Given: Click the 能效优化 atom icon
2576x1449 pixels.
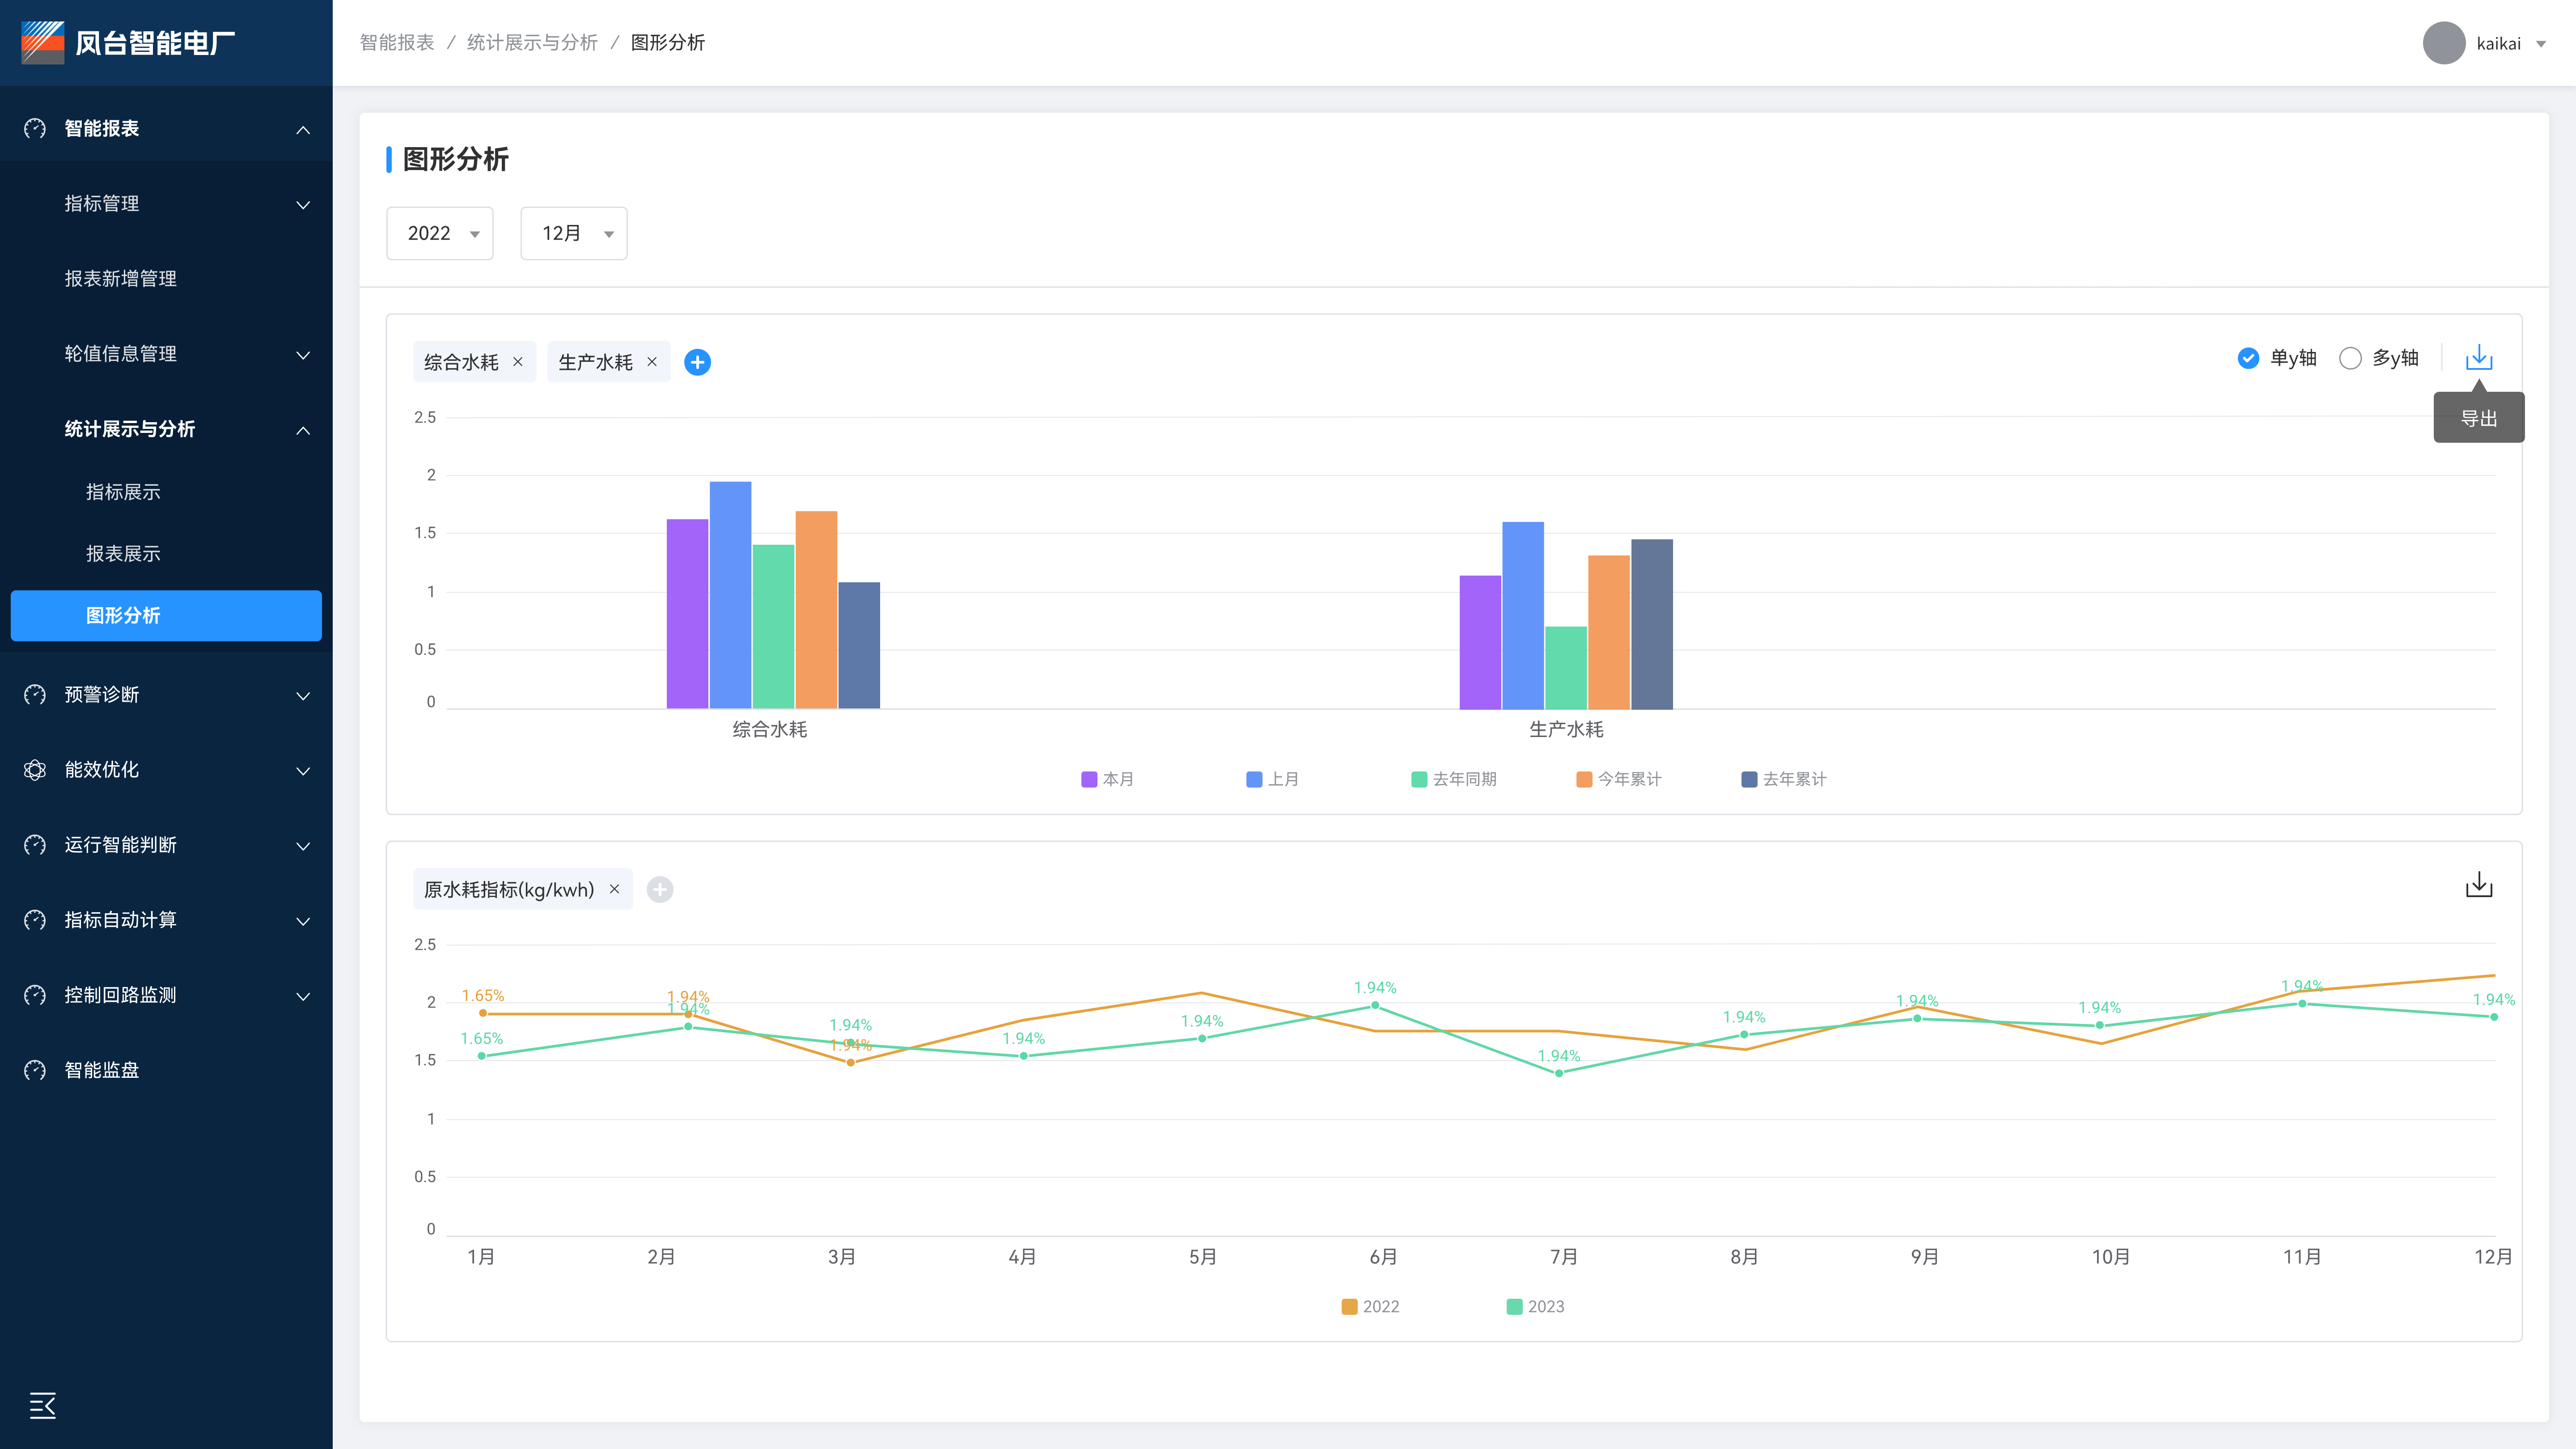Looking at the screenshot, I should coord(35,769).
